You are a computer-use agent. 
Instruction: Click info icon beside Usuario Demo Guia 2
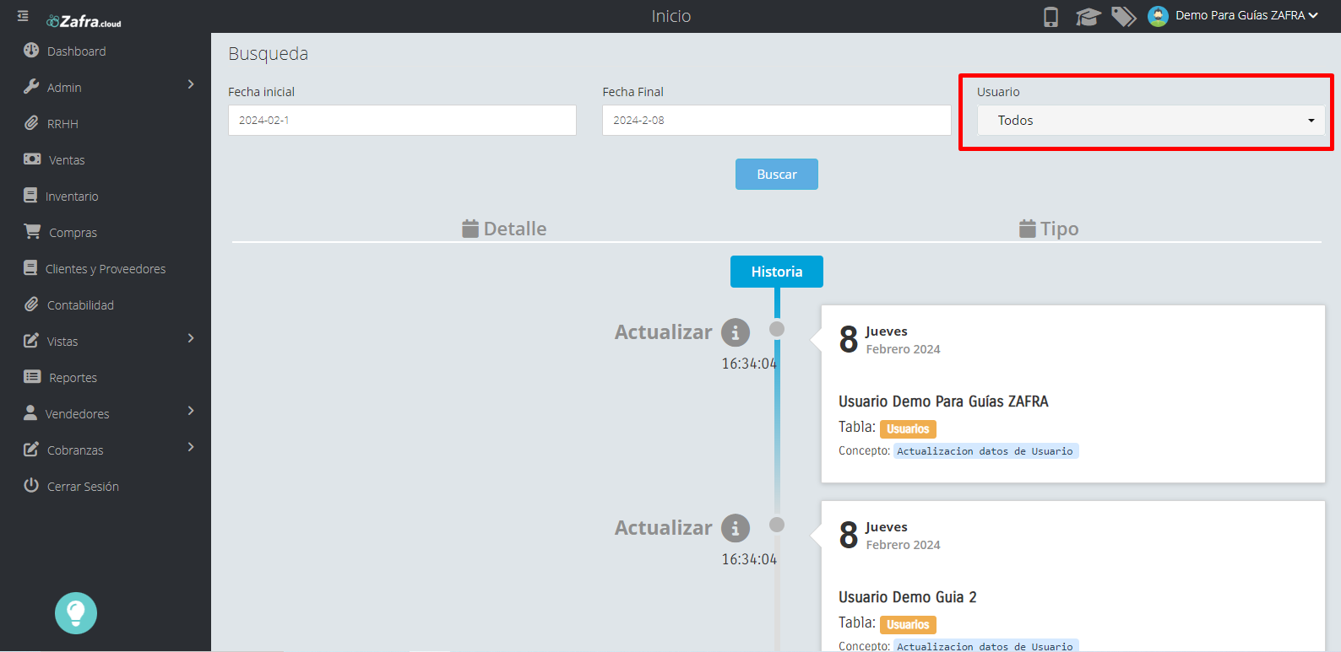click(736, 528)
